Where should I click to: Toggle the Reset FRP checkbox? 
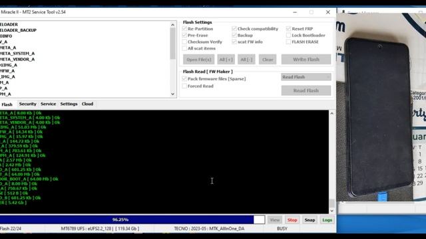click(x=288, y=29)
